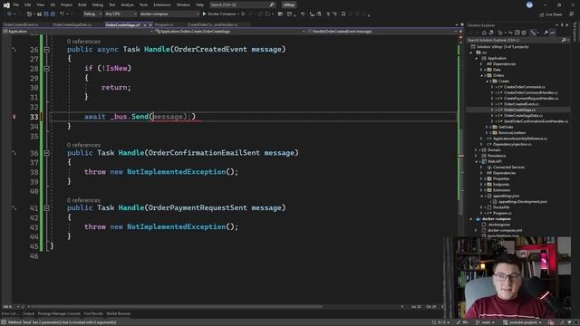
Task: Click the editor horizontal scrollbar
Action: point(177,307)
